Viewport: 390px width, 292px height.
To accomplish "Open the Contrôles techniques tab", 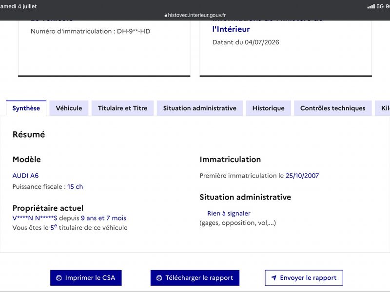I will point(333,108).
